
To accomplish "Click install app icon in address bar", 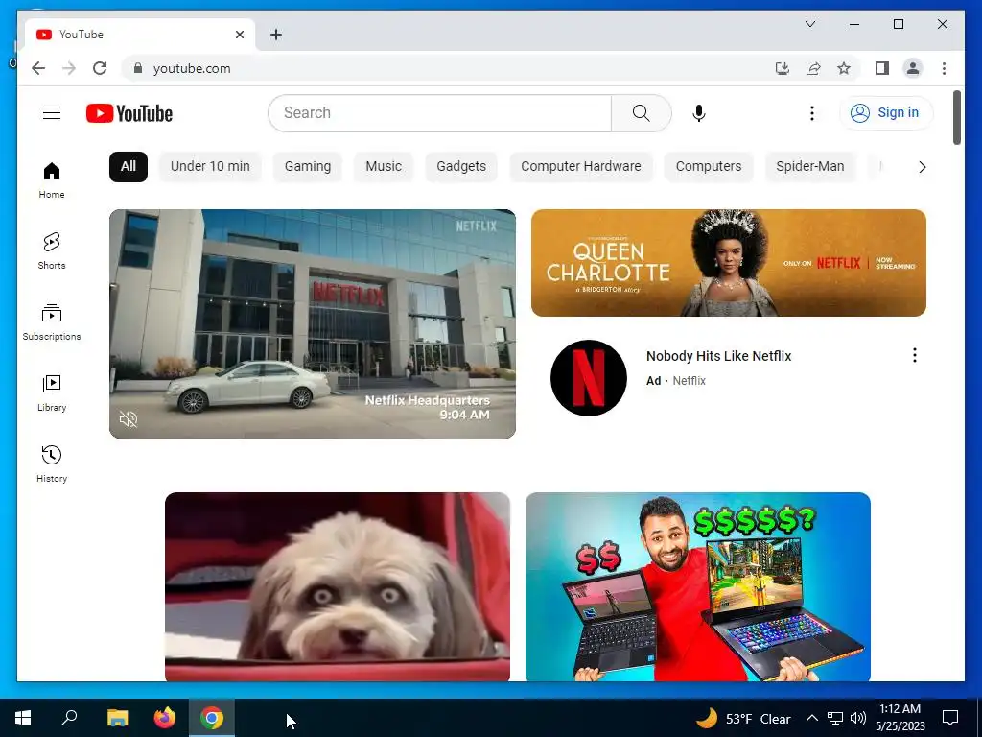I will (x=783, y=68).
